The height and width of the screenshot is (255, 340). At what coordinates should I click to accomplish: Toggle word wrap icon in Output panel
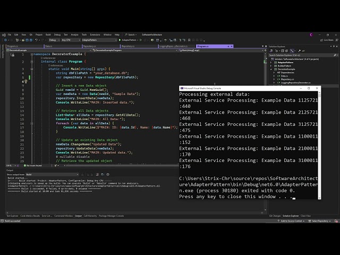(x=103, y=175)
